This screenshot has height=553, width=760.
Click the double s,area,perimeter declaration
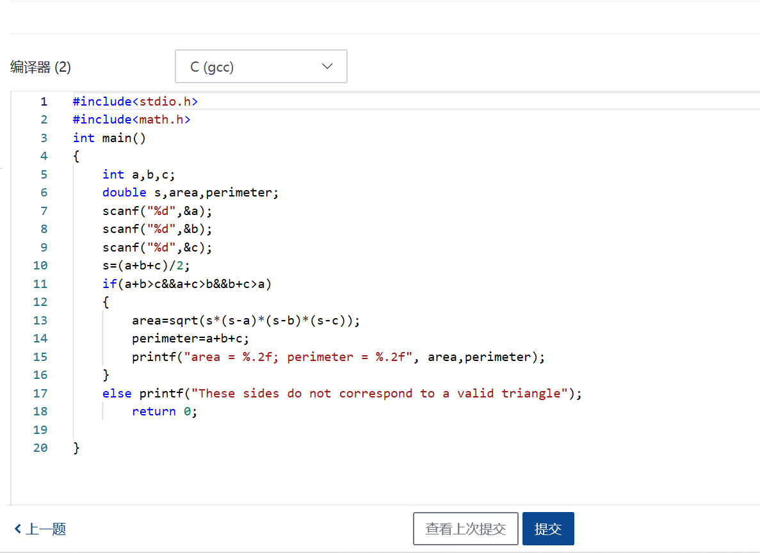point(190,193)
